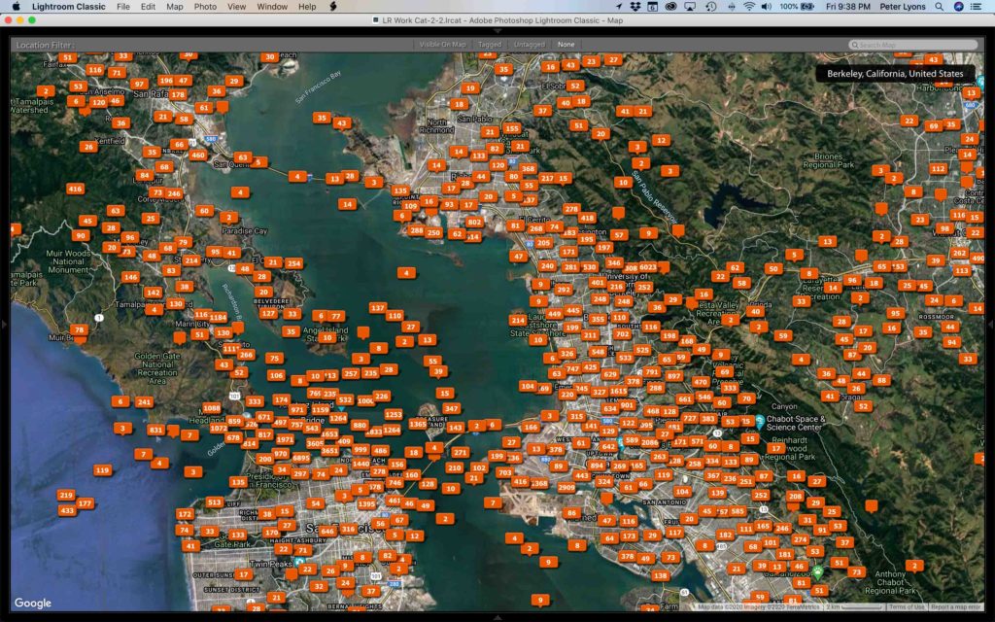This screenshot has width=995, height=622.
Task: Open the Photo menu
Action: pos(205,7)
